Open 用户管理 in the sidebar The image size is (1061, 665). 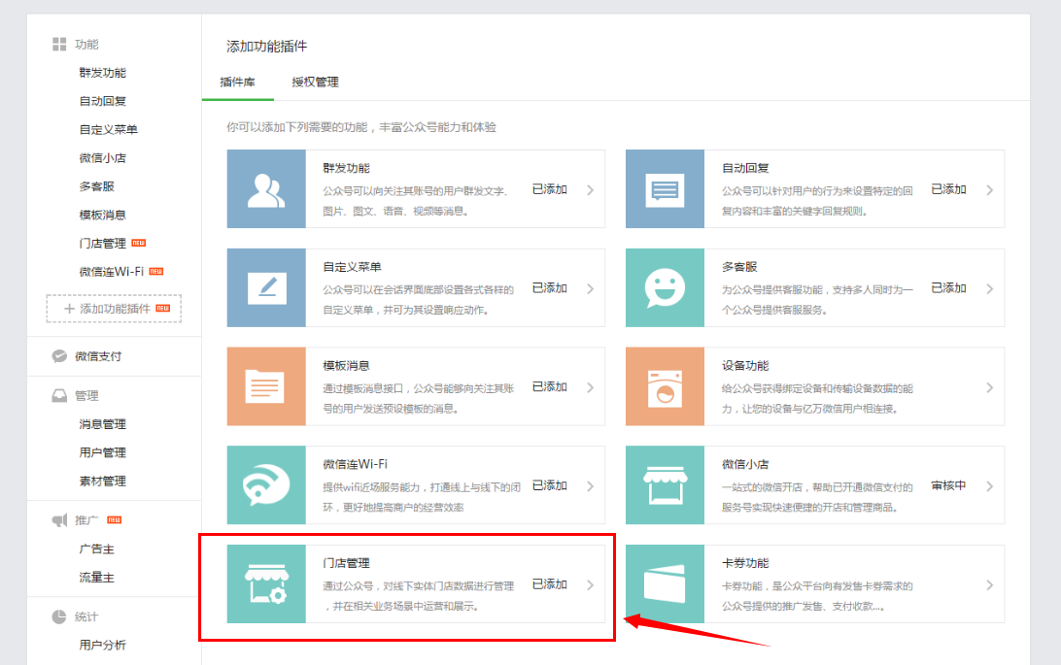(103, 452)
